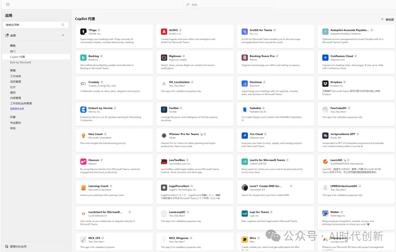Click the MCS_CFK card title
396x252 pixels.
94,238
